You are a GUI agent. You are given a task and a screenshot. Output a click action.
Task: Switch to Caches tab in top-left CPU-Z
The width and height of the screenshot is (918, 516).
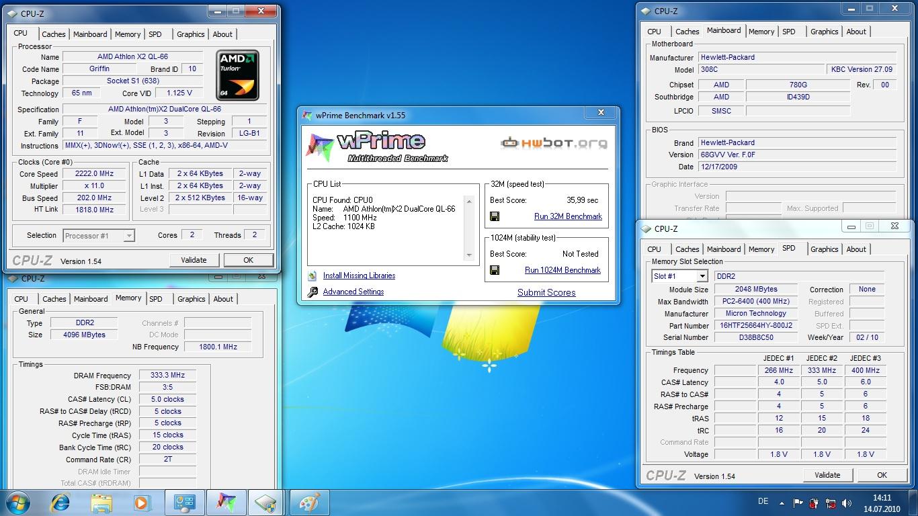point(54,34)
